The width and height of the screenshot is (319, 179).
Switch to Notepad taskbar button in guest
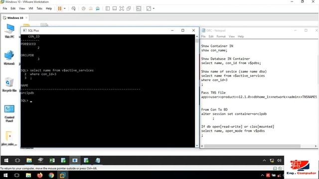click(x=98, y=161)
